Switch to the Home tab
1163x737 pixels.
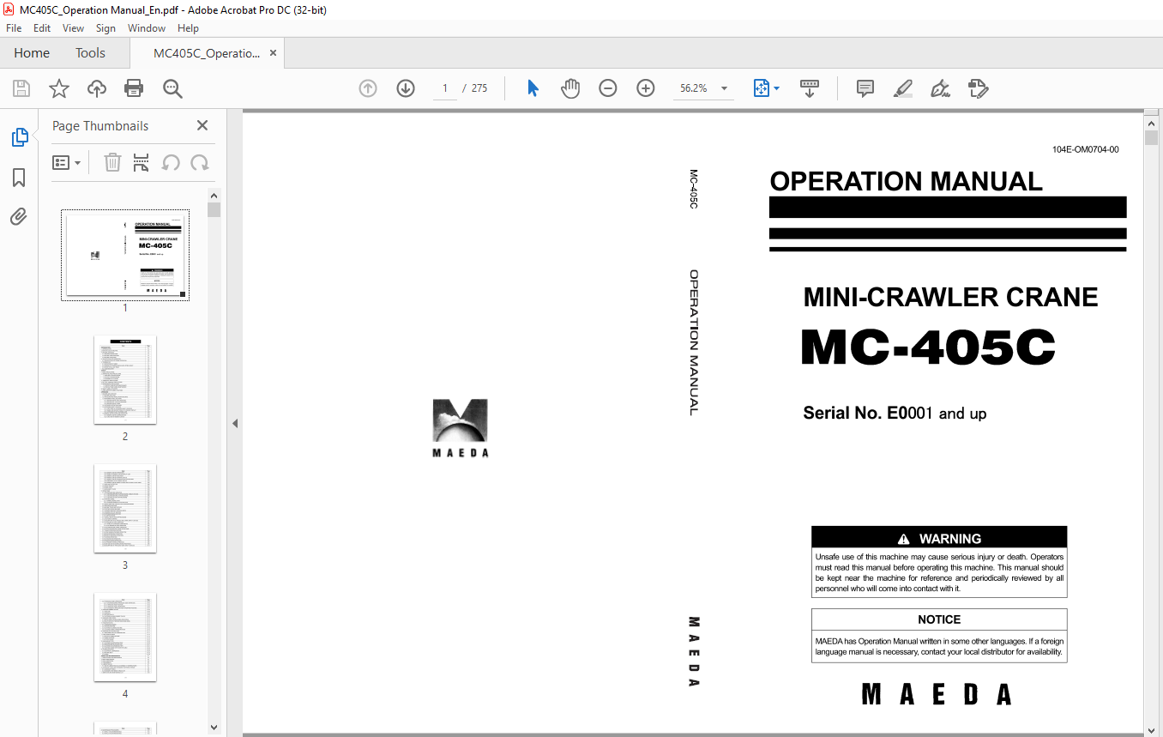[x=32, y=53]
